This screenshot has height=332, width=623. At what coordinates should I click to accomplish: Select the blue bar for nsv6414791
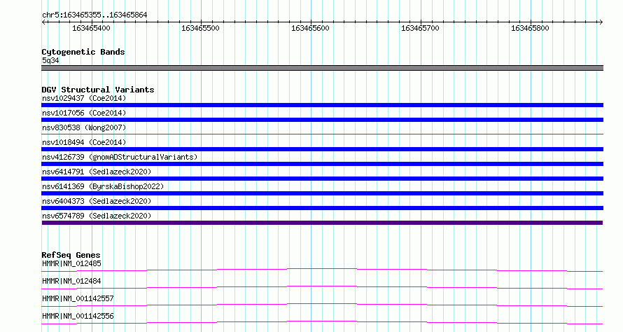point(322,179)
